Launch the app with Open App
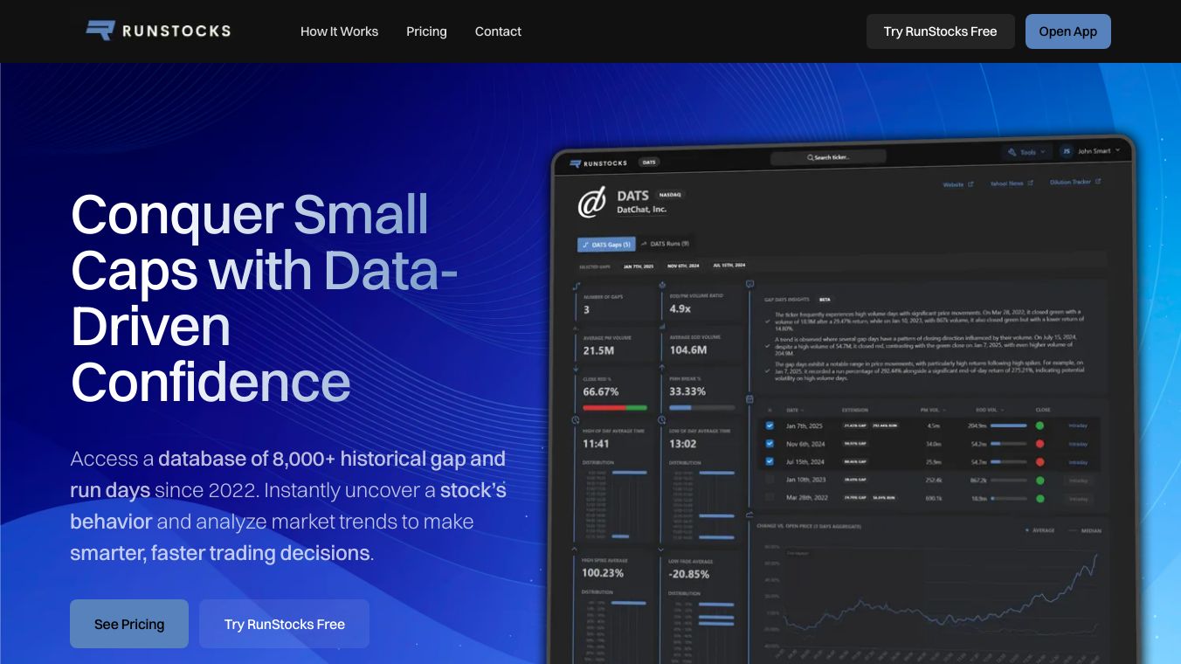 1067,31
